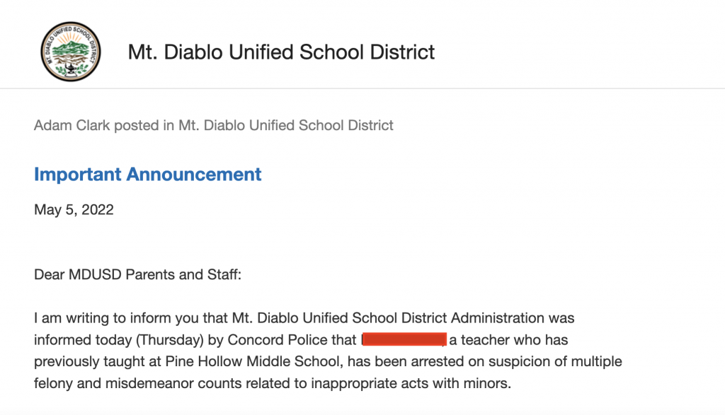The width and height of the screenshot is (725, 415).
Task: Click the words "a teacher who has"
Action: 508,340
